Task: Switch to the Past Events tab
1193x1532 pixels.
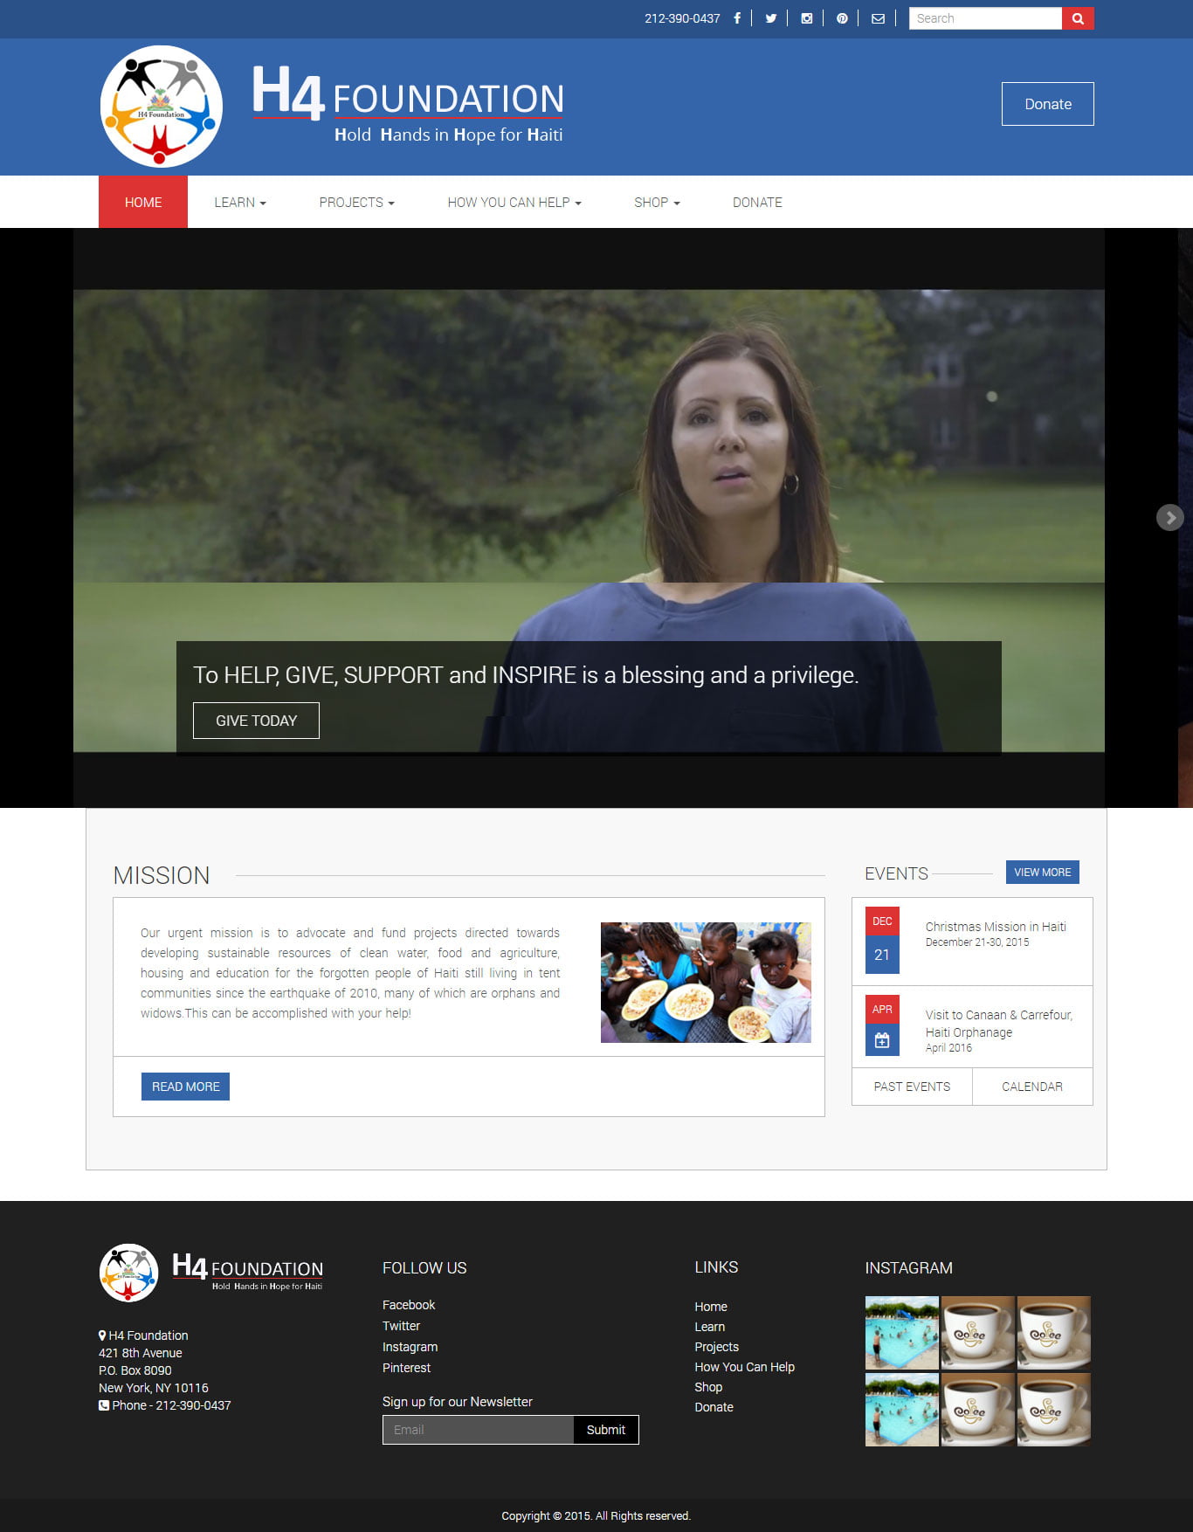Action: pyautogui.click(x=912, y=1087)
